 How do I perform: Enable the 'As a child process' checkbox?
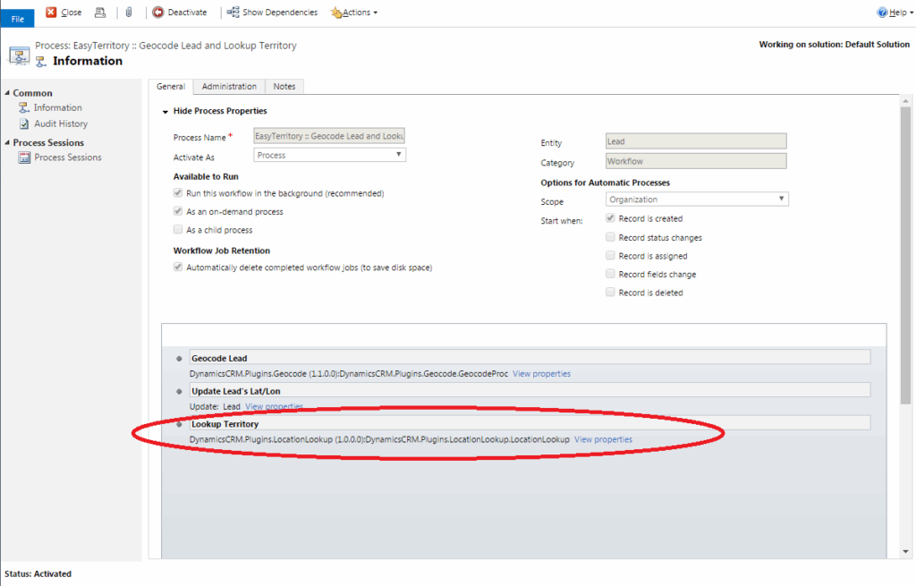178,230
